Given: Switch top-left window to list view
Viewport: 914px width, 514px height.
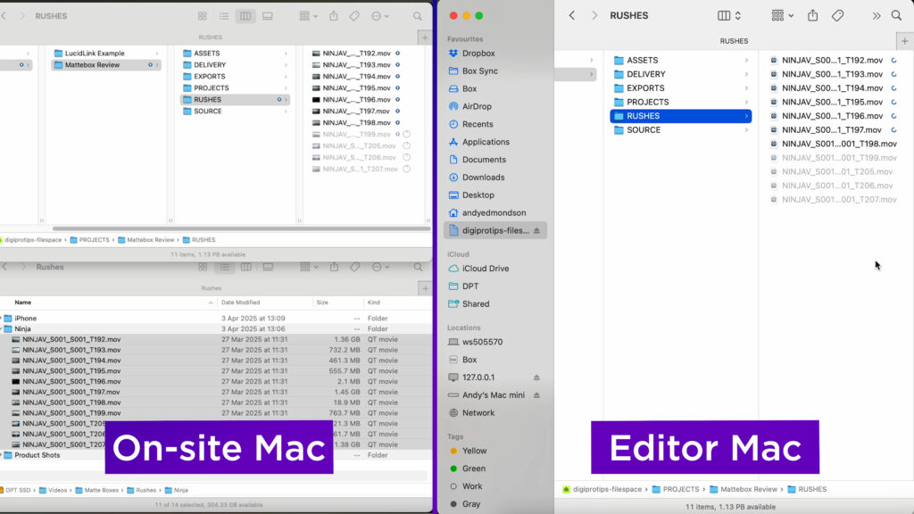Looking at the screenshot, I should pyautogui.click(x=224, y=16).
